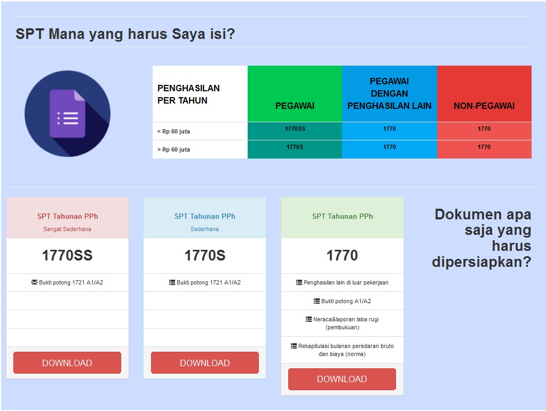
Task: Click 'Penghasilan lain di luar pekerjaan' item
Action: click(x=346, y=282)
